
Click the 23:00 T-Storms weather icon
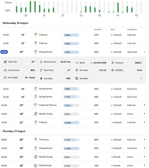(x=36, y=123)
